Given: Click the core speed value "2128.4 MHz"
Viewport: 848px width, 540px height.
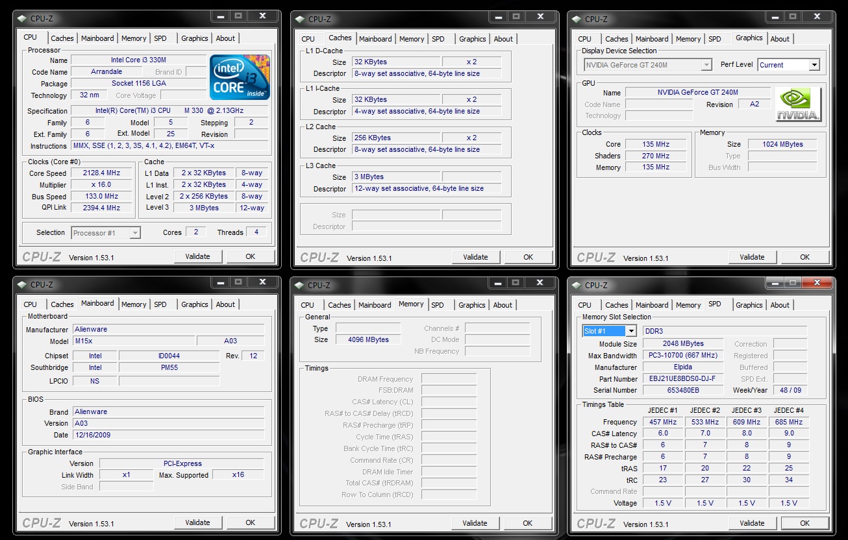Looking at the screenshot, I should 102,173.
